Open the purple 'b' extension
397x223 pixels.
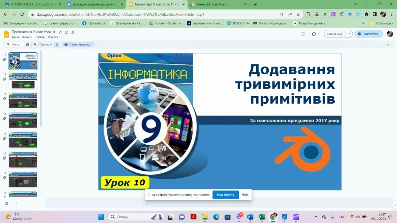(333, 14)
